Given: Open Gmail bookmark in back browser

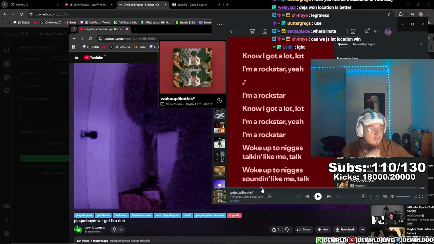Looking at the screenshot, I should [x=71, y=23].
